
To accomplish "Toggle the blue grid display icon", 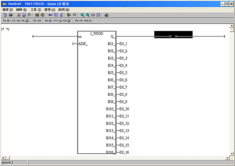I will [x=98, y=15].
